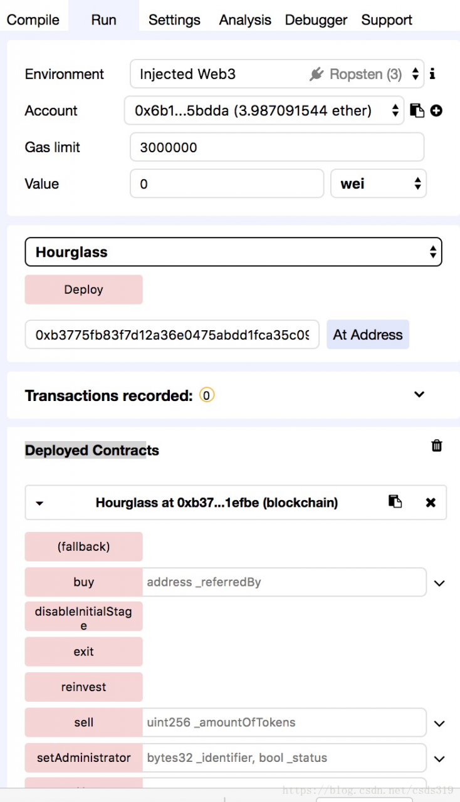The image size is (460, 802).
Task: Open the Environment dropdown Injected Web3
Action: click(277, 74)
